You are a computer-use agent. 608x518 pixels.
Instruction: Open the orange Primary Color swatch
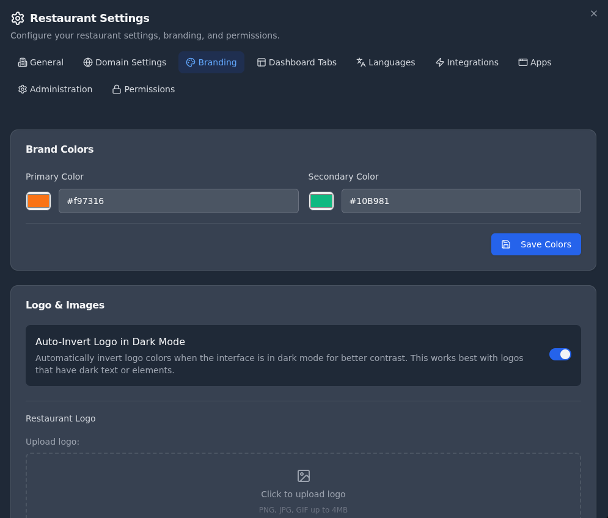click(38, 201)
